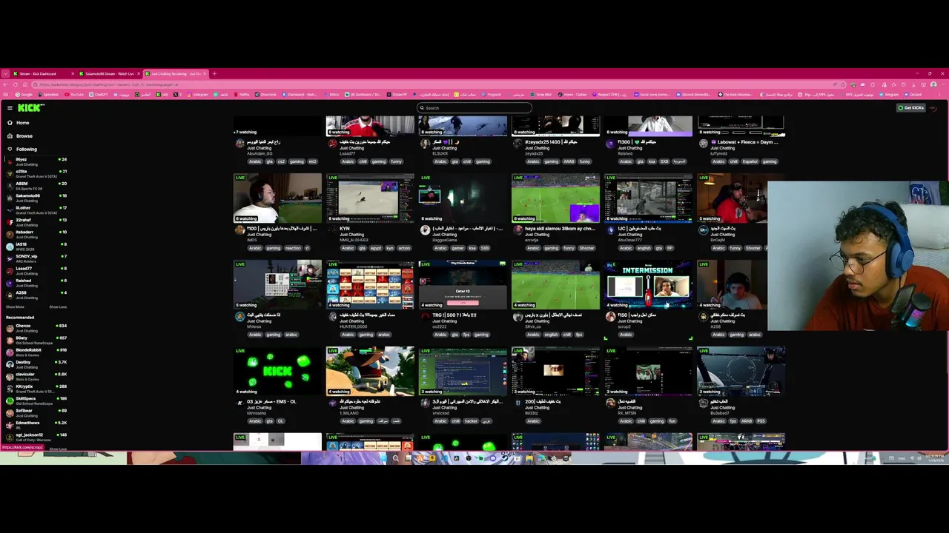Click the cs2 tag under AbuAdam_GG
949x533 pixels.
pyautogui.click(x=281, y=161)
